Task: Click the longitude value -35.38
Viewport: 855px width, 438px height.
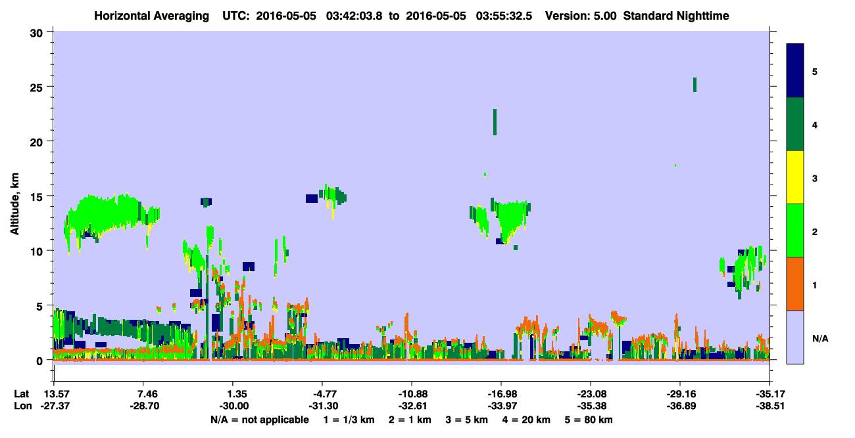Action: (590, 406)
